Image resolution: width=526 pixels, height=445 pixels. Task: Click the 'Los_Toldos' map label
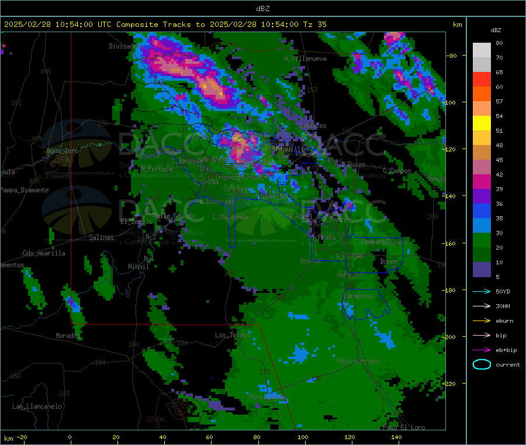(x=233, y=335)
